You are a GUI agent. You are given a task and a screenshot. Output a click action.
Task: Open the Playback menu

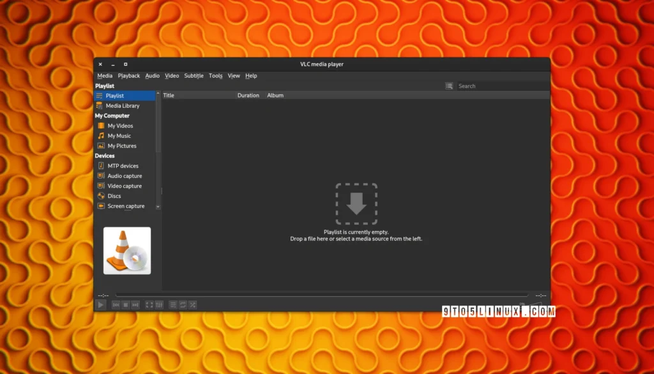(x=129, y=76)
